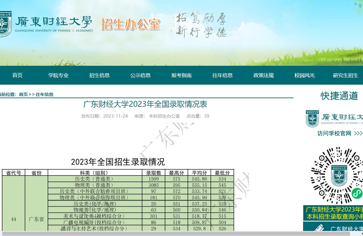This screenshot has width=363, height=236.
Task: Click the 物理类（中外联合培养项目班） cell
Action: 95,198
